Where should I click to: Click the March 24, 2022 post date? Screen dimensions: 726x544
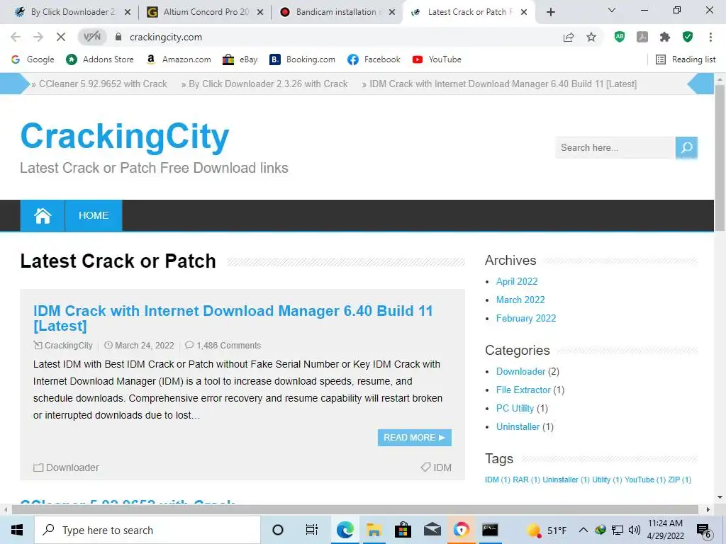click(x=145, y=346)
